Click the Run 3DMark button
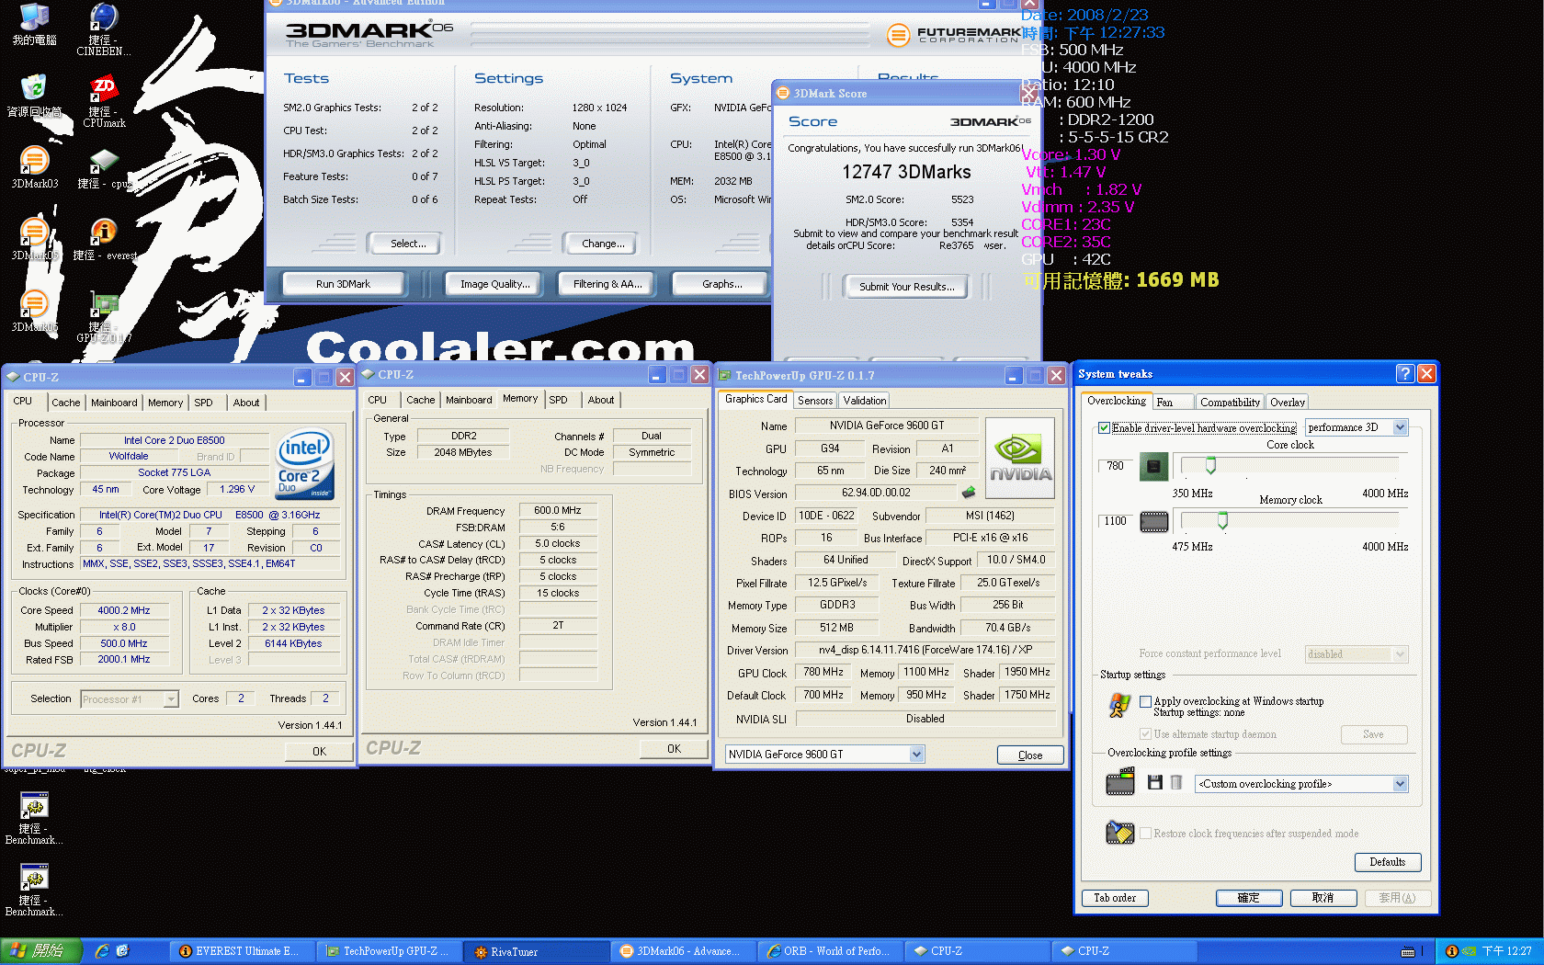 click(343, 284)
